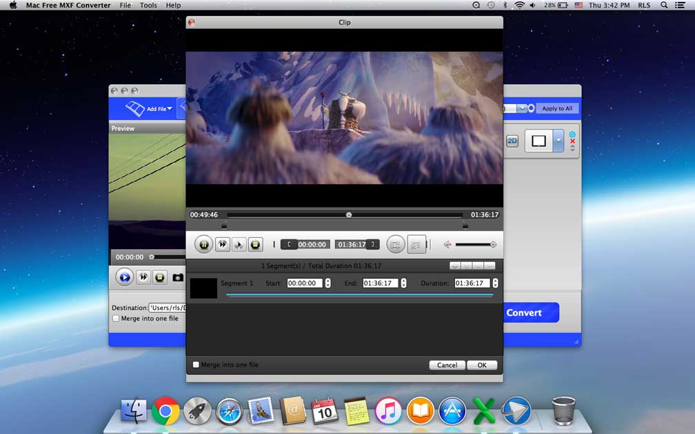Set clip end point bracket button

tap(373, 245)
